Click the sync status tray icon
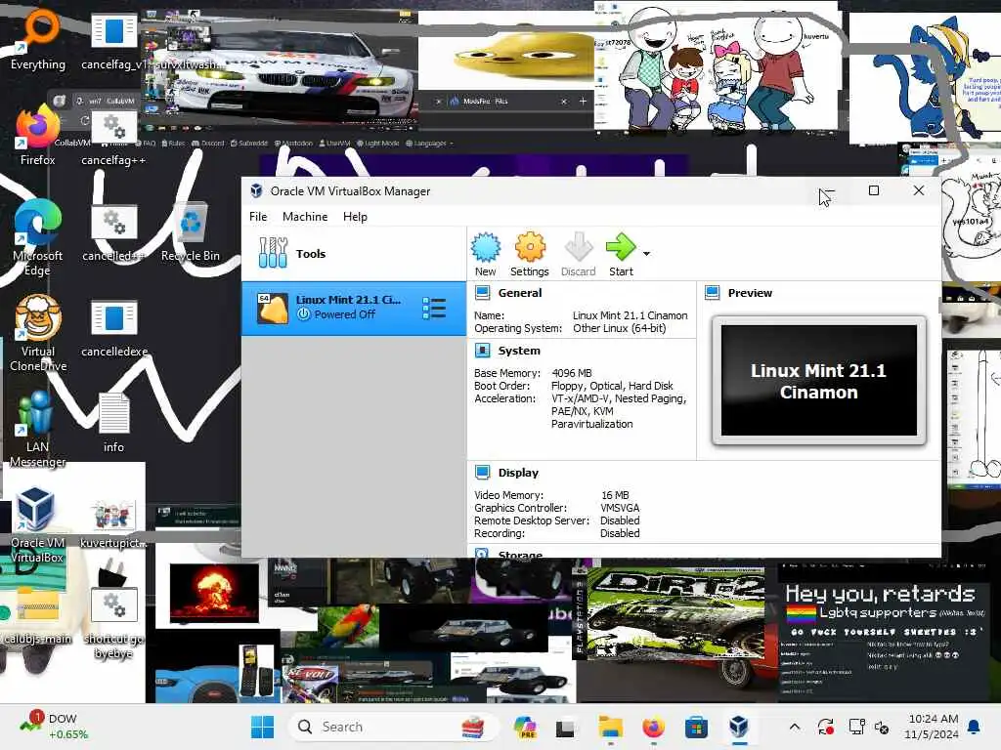This screenshot has height=750, width=1001. 825,727
